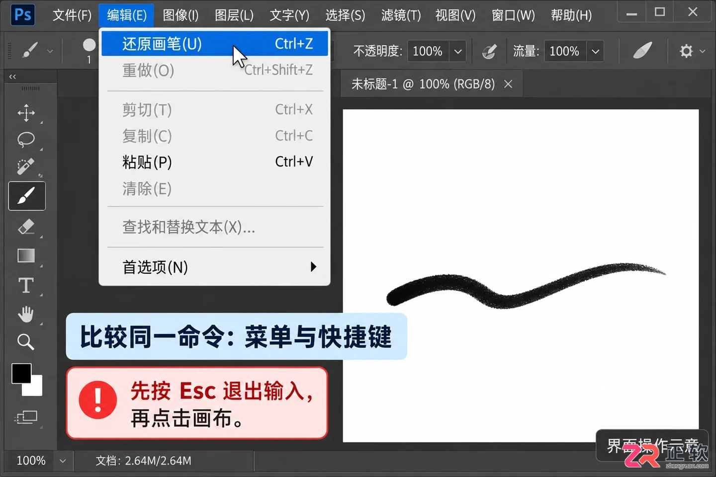
Task: Expand the opacity 100% dropdown arrow
Action: coord(458,51)
